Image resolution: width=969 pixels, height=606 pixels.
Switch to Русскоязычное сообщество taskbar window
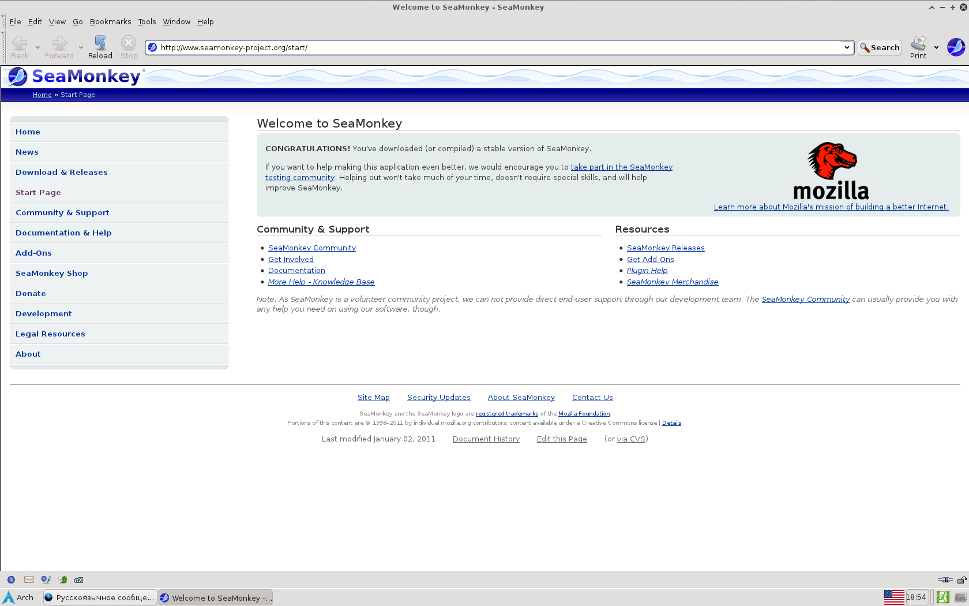click(100, 597)
